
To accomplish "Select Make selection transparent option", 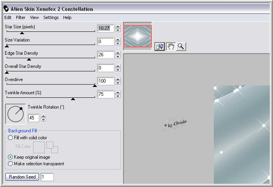I will (10, 164).
